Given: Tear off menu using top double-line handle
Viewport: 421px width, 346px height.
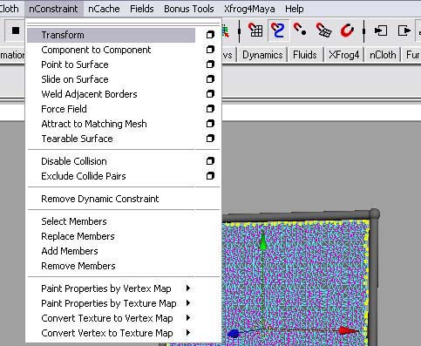Looking at the screenshot, I should 124,24.
